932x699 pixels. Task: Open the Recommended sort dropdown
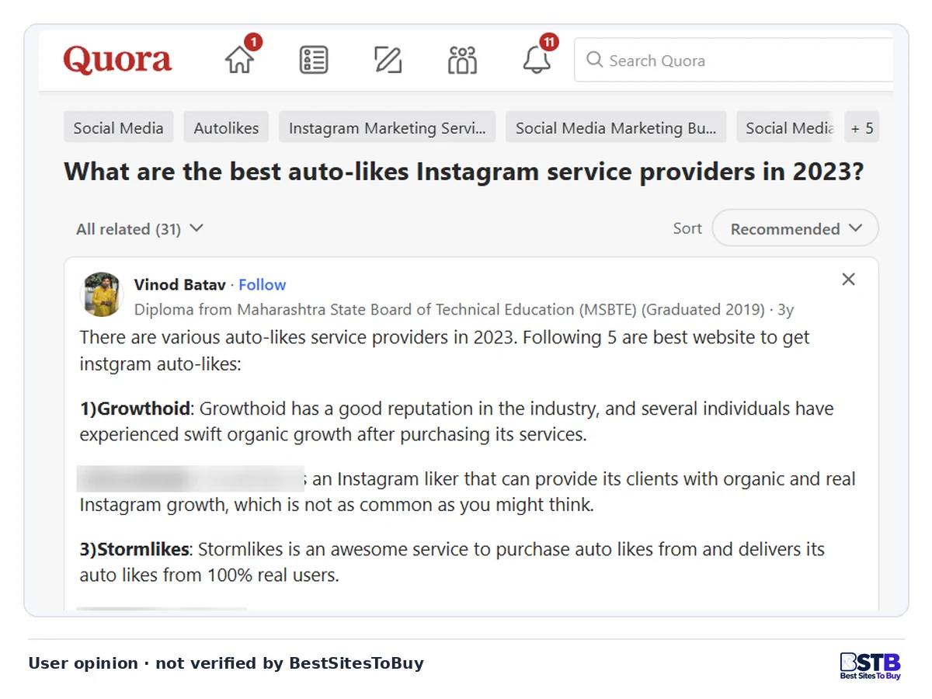point(795,228)
